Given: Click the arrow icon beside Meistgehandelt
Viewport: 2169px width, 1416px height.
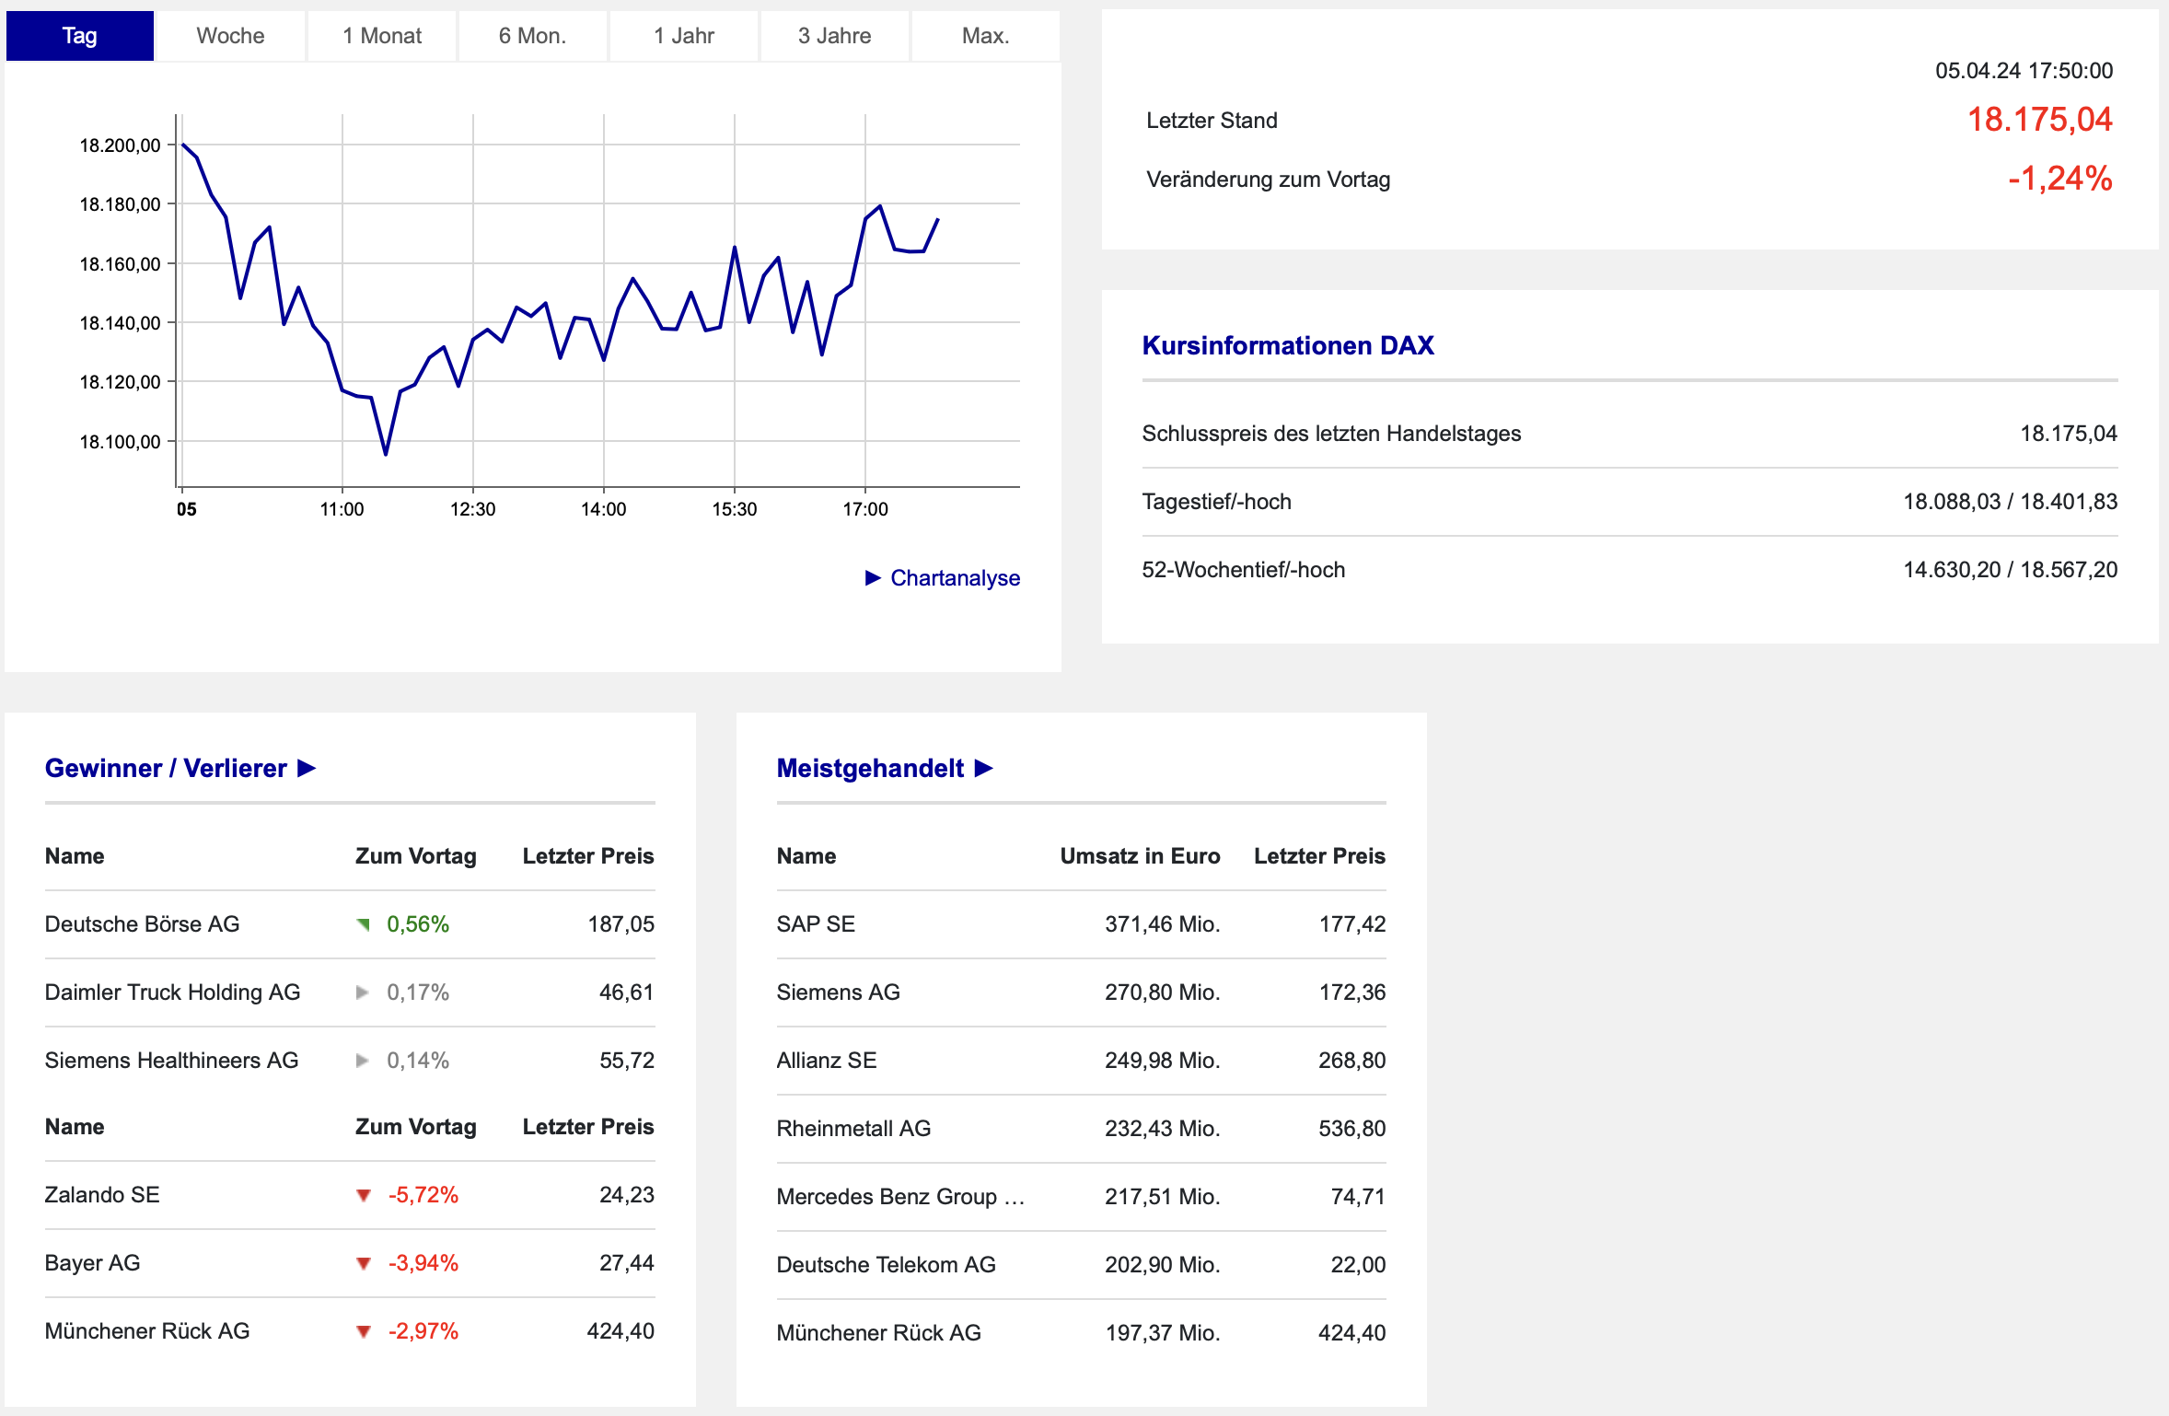Looking at the screenshot, I should pos(984,769).
